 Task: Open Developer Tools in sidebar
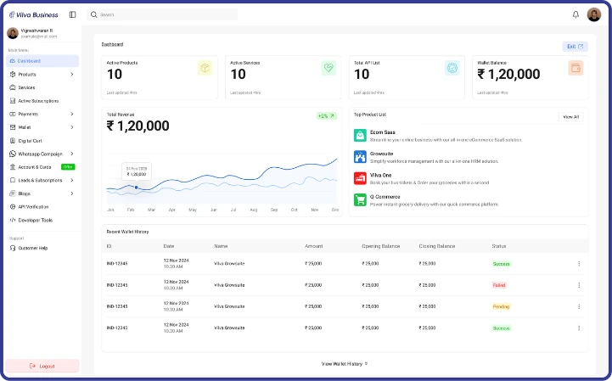[x=35, y=220]
